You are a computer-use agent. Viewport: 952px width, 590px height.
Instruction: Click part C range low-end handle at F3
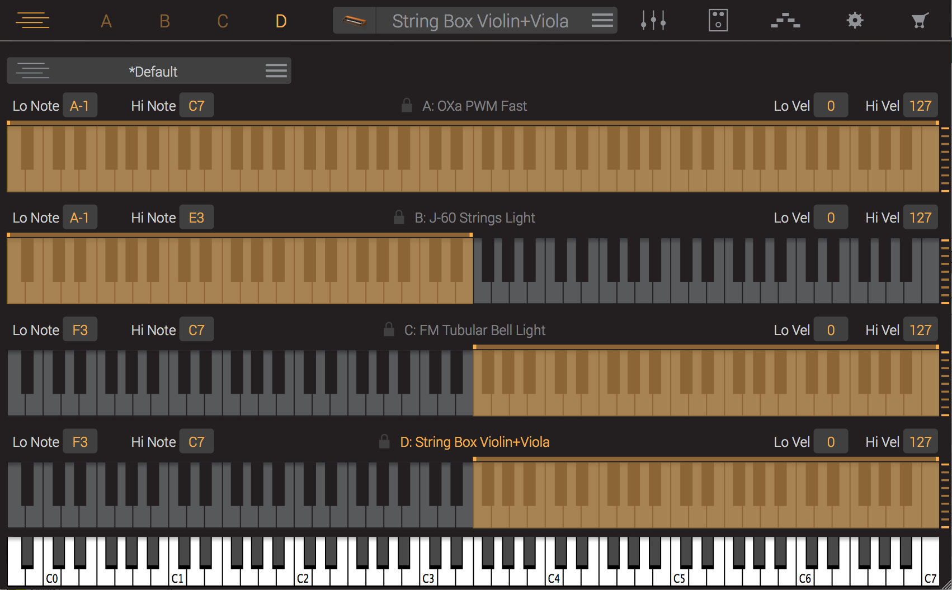click(475, 347)
